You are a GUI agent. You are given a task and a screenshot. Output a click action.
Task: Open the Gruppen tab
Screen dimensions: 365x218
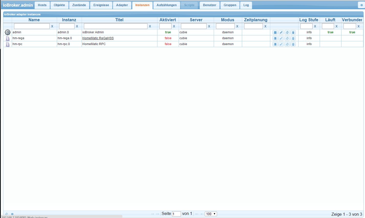pyautogui.click(x=230, y=5)
